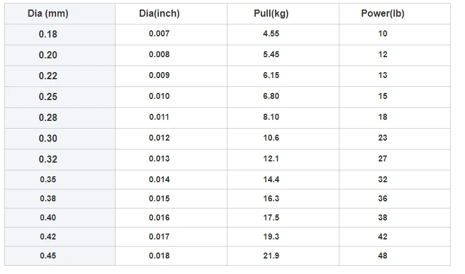Select the 8.10 kg pull value
The image size is (465, 274).
point(271,117)
